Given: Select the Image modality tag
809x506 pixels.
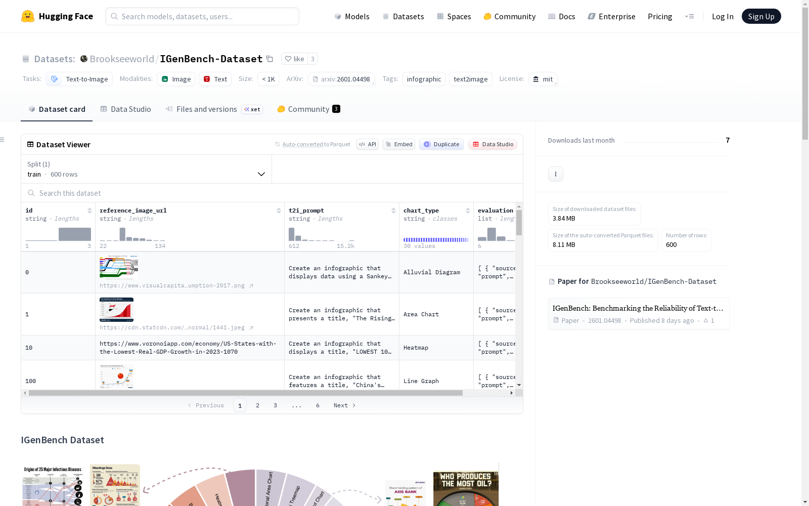Looking at the screenshot, I should [176, 79].
